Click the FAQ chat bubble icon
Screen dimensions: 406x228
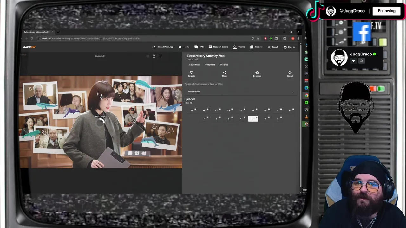point(196,47)
